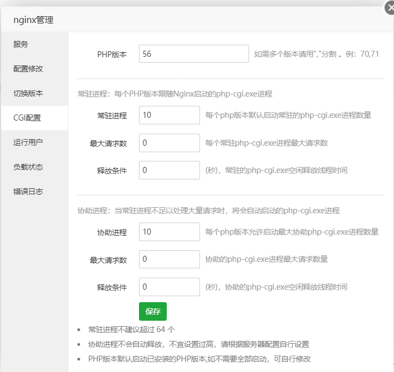
Task: Click hint 每个php版本默认启动常驻的php-cgi.exe进程数量
Action: pyautogui.click(x=288, y=115)
